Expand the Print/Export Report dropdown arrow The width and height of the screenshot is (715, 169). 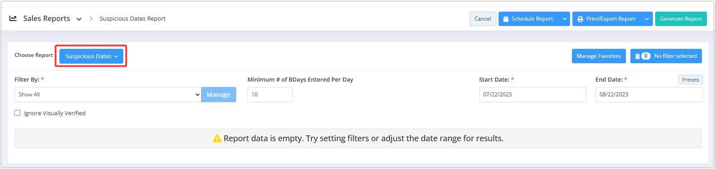[x=647, y=19]
